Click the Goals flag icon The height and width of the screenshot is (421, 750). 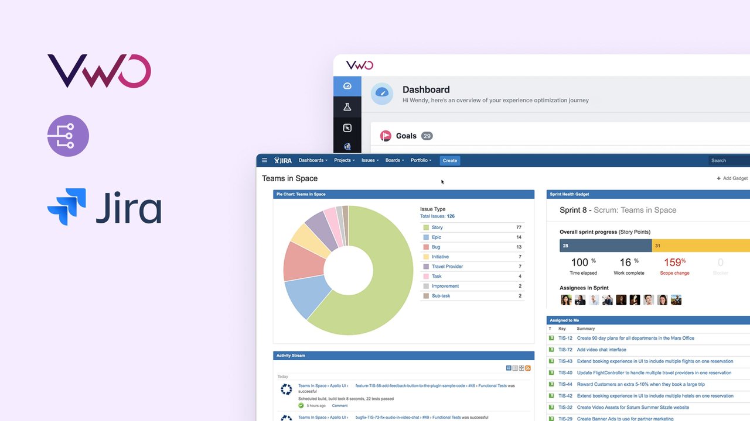click(386, 136)
